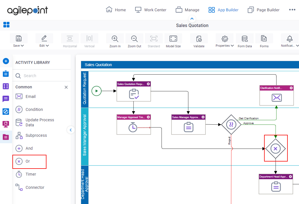Select the blue clipboard sidebar category
The image size is (299, 204).
click(x=6, y=74)
